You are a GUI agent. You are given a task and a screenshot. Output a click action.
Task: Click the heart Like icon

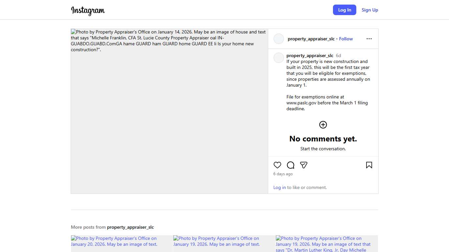(x=277, y=165)
